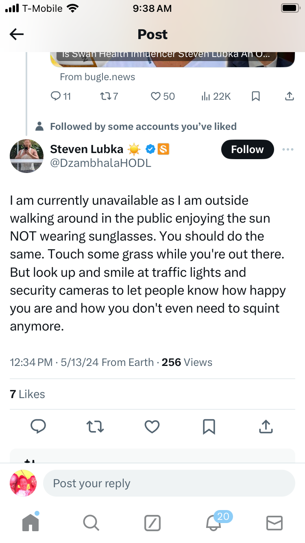The image size is (305, 543).
Task: Repost the main post's retweet icon
Action: [x=96, y=426]
